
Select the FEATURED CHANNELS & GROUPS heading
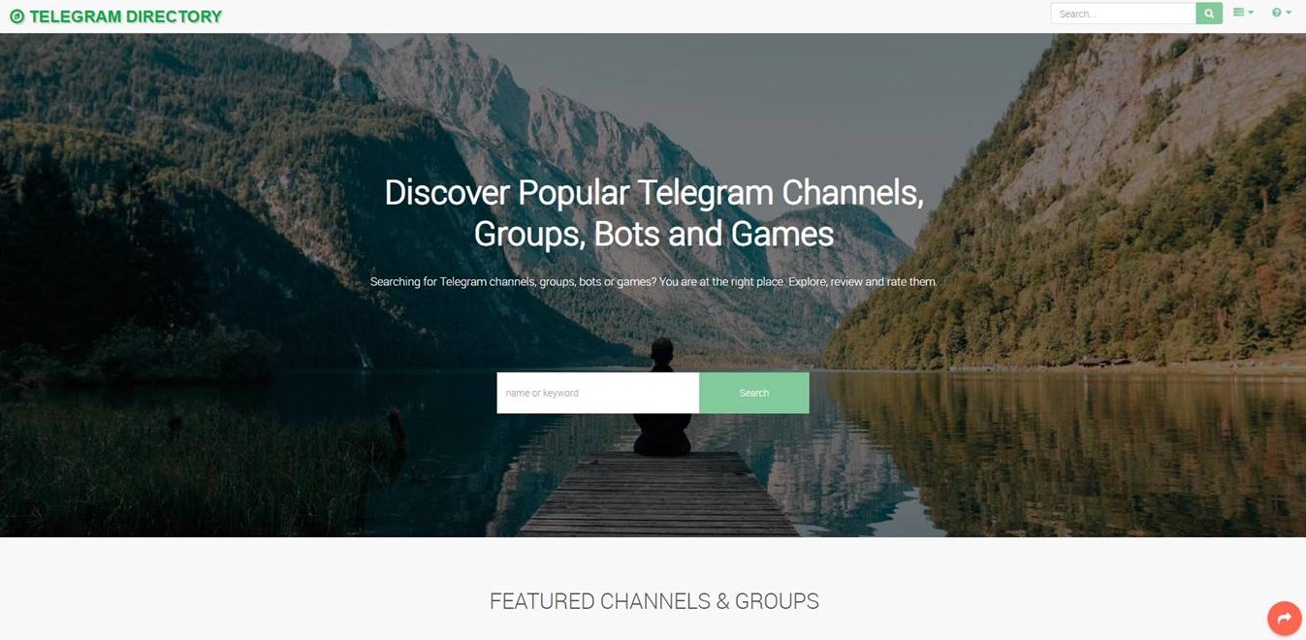654,601
